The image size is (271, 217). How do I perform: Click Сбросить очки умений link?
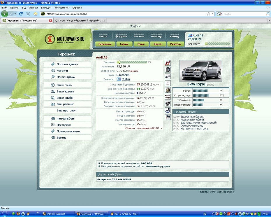(144, 128)
